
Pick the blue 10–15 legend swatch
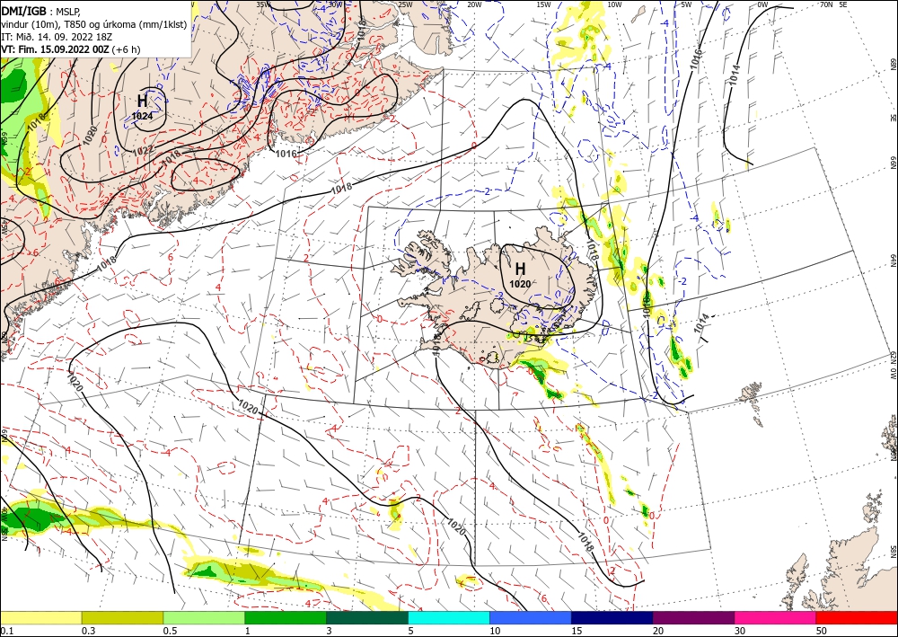click(531, 617)
